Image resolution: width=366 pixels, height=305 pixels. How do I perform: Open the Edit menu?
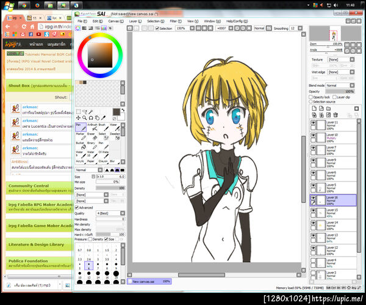point(98,21)
